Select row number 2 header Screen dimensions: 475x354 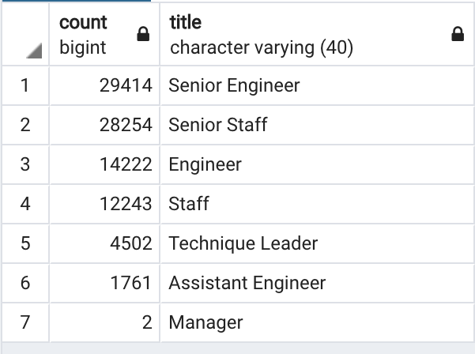point(25,125)
